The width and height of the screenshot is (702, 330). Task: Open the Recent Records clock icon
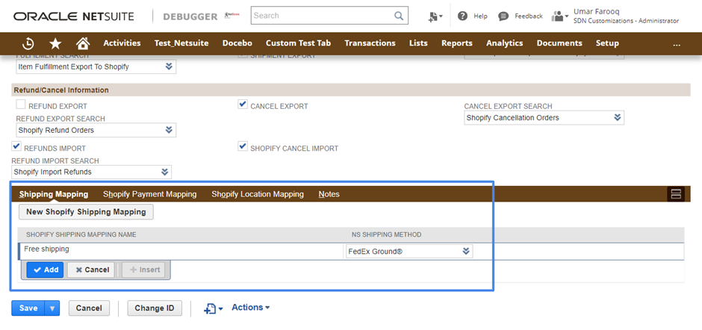tap(28, 43)
